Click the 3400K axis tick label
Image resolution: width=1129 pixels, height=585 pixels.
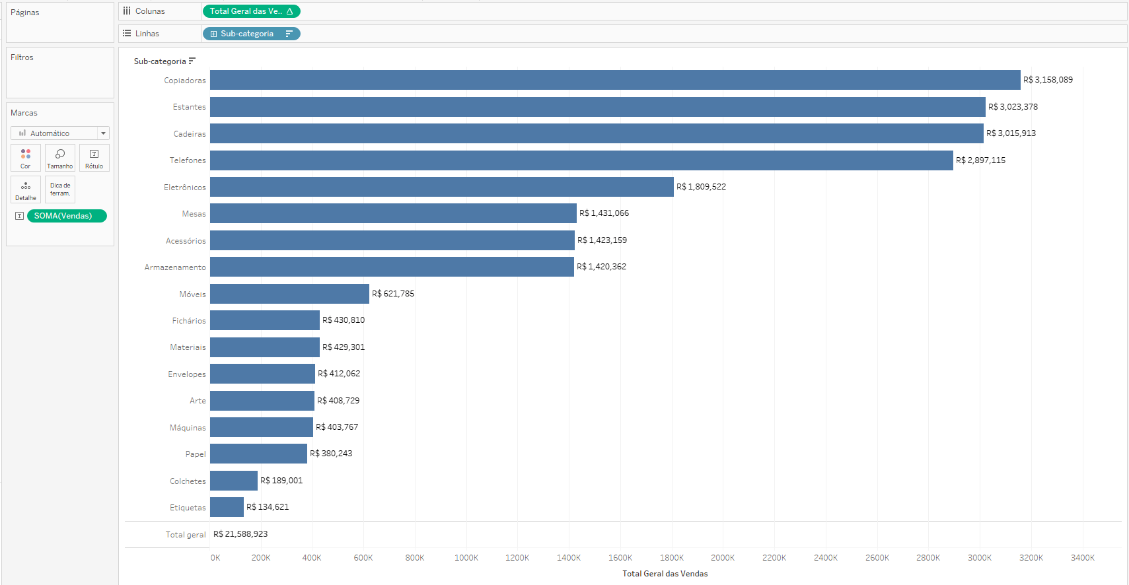click(1083, 558)
